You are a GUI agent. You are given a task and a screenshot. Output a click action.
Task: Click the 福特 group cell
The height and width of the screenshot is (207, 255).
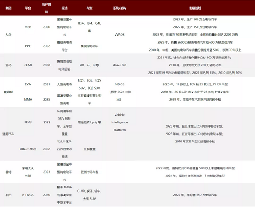(8, 172)
